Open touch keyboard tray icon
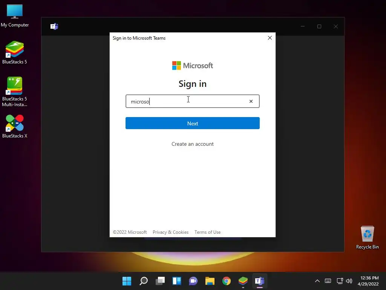The height and width of the screenshot is (290, 386). tap(328, 281)
